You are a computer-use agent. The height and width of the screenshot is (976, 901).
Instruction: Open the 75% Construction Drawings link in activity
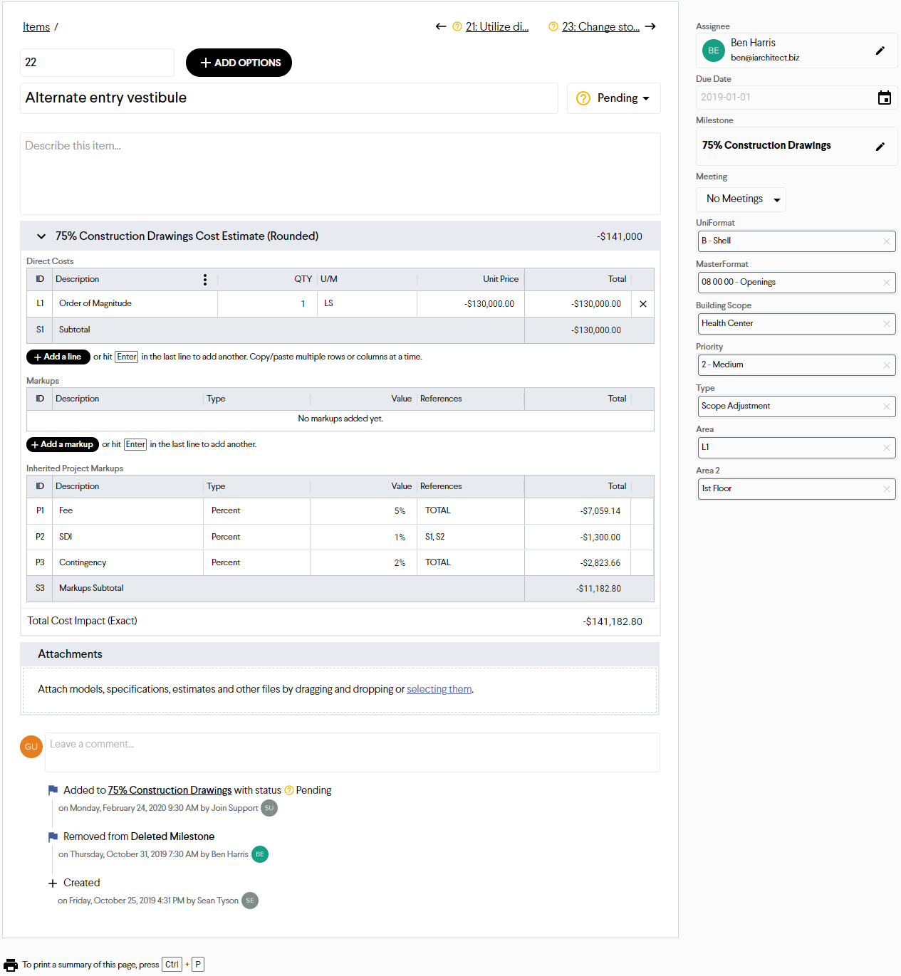[170, 790]
